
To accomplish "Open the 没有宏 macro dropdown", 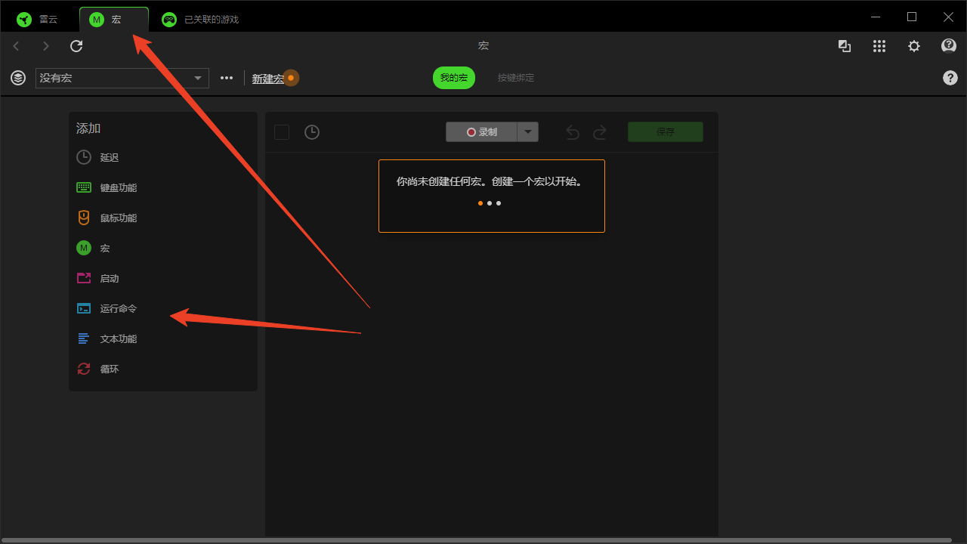I will (122, 78).
